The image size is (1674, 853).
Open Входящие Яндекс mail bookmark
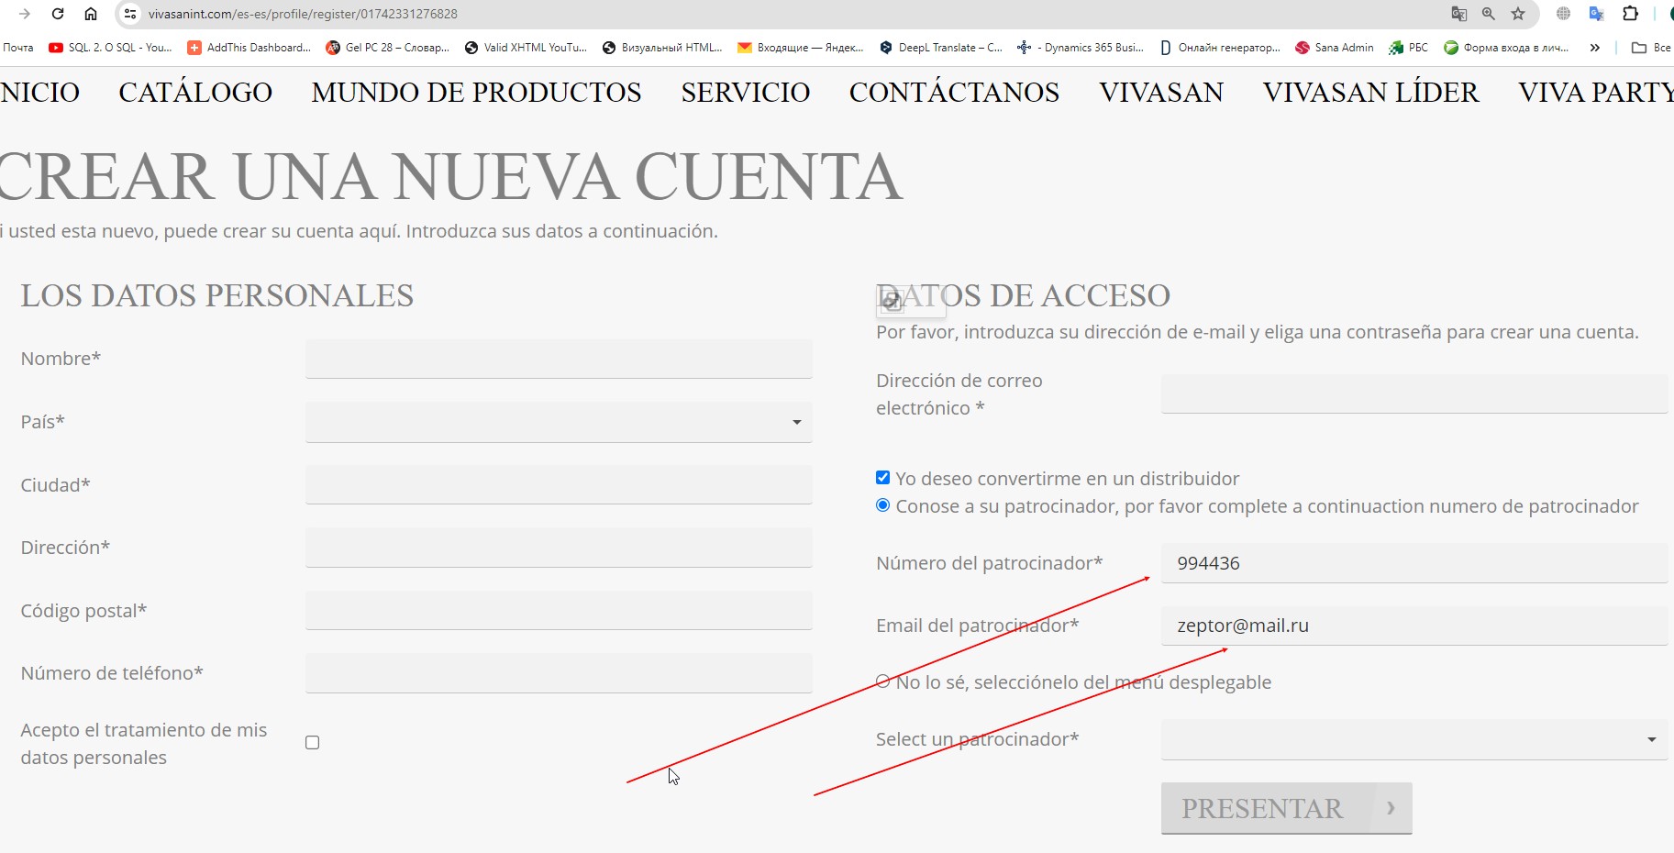click(x=801, y=48)
